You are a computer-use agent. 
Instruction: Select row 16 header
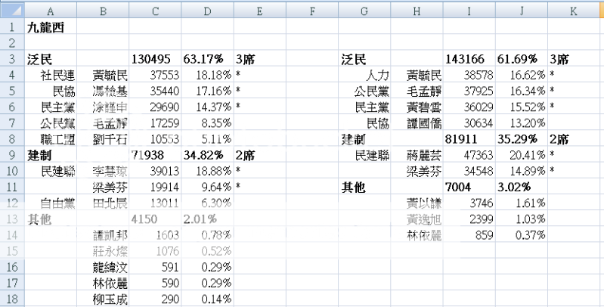tap(12, 267)
